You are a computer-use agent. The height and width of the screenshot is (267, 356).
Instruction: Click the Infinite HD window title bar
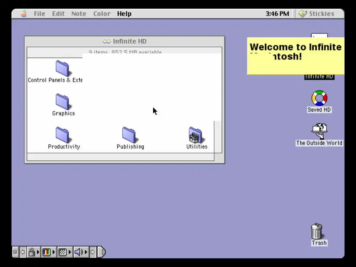point(125,41)
